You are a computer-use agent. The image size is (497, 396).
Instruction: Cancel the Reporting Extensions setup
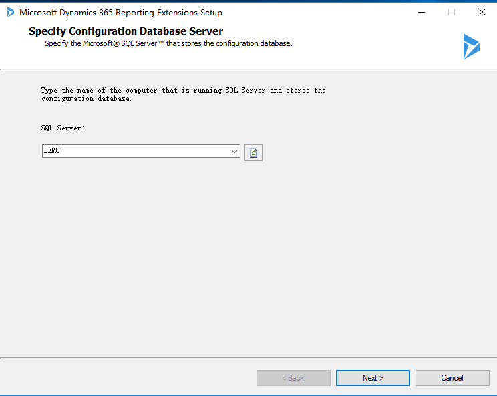coord(452,378)
